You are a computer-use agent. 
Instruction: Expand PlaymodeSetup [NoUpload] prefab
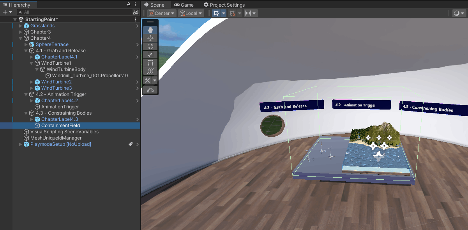coord(21,144)
